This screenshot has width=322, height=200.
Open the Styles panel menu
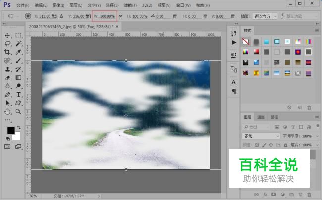click(317, 30)
